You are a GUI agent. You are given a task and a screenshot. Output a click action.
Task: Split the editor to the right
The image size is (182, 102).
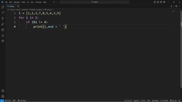pos(176,6)
